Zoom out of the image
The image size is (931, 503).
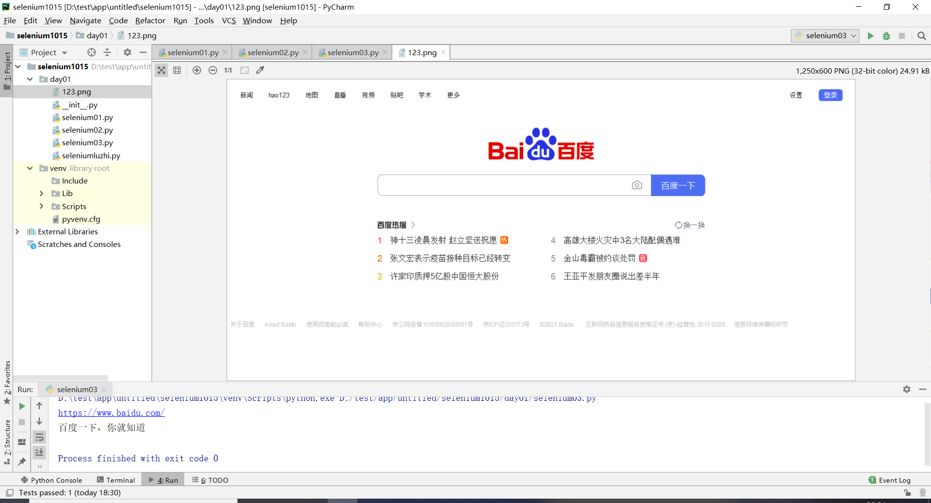pyautogui.click(x=212, y=70)
